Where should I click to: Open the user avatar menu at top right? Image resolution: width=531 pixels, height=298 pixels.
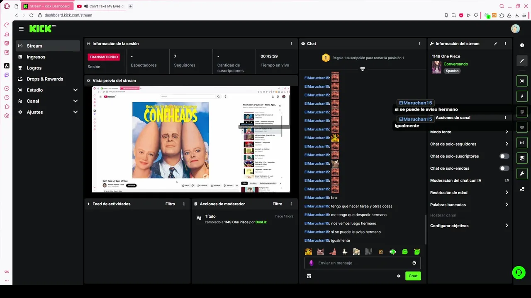pos(515,29)
